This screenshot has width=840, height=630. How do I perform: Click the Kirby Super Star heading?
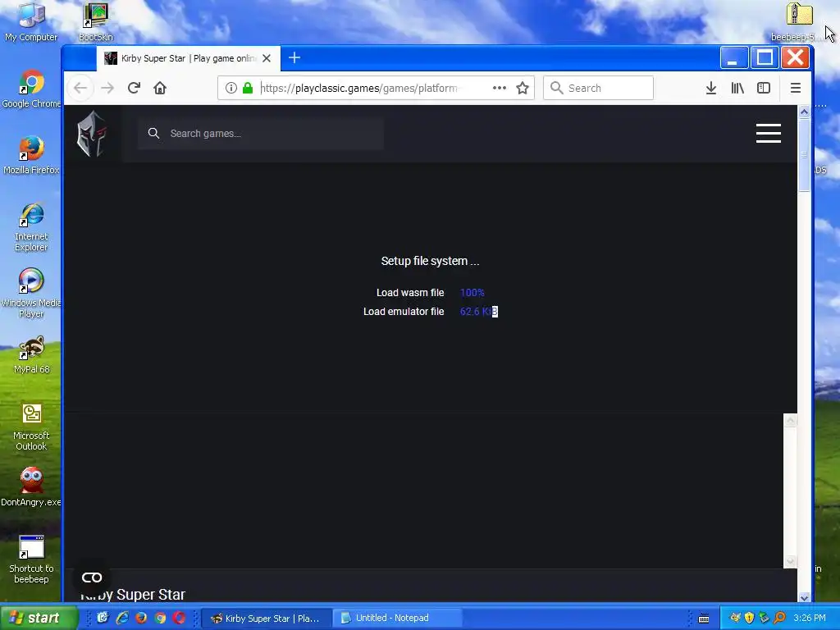133,595
